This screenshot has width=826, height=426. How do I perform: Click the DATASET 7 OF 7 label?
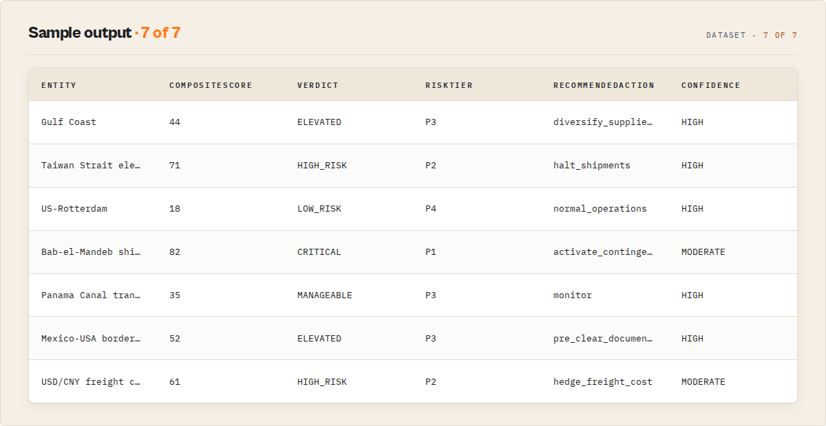pos(752,35)
